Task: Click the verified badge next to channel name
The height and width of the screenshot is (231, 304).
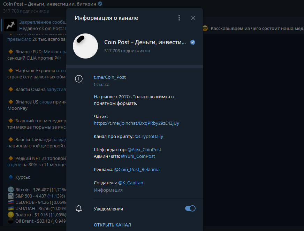Action: coord(193,42)
